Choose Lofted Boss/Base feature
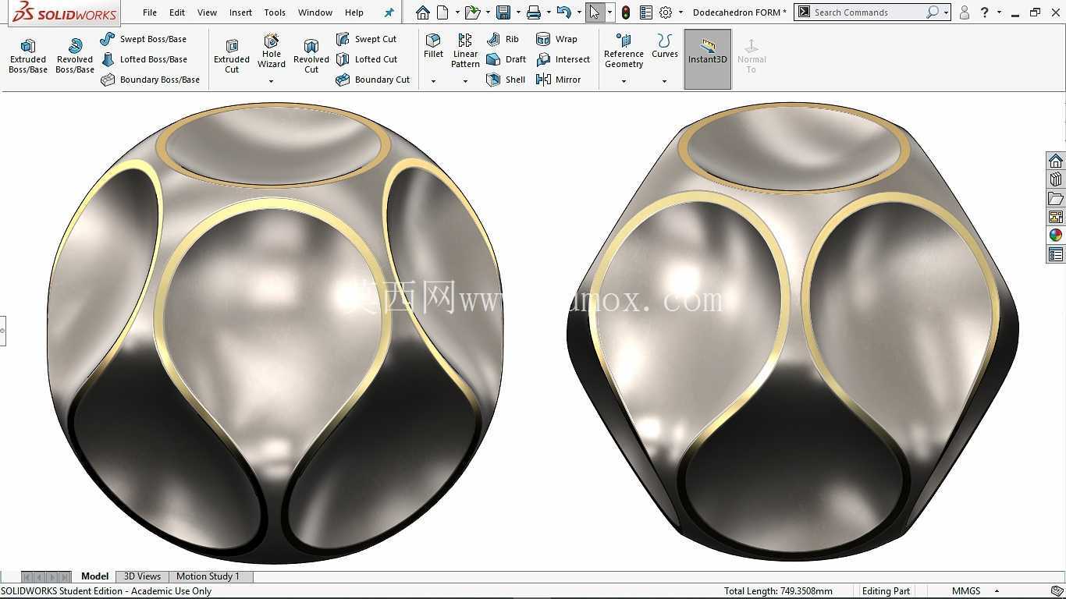 144,59
